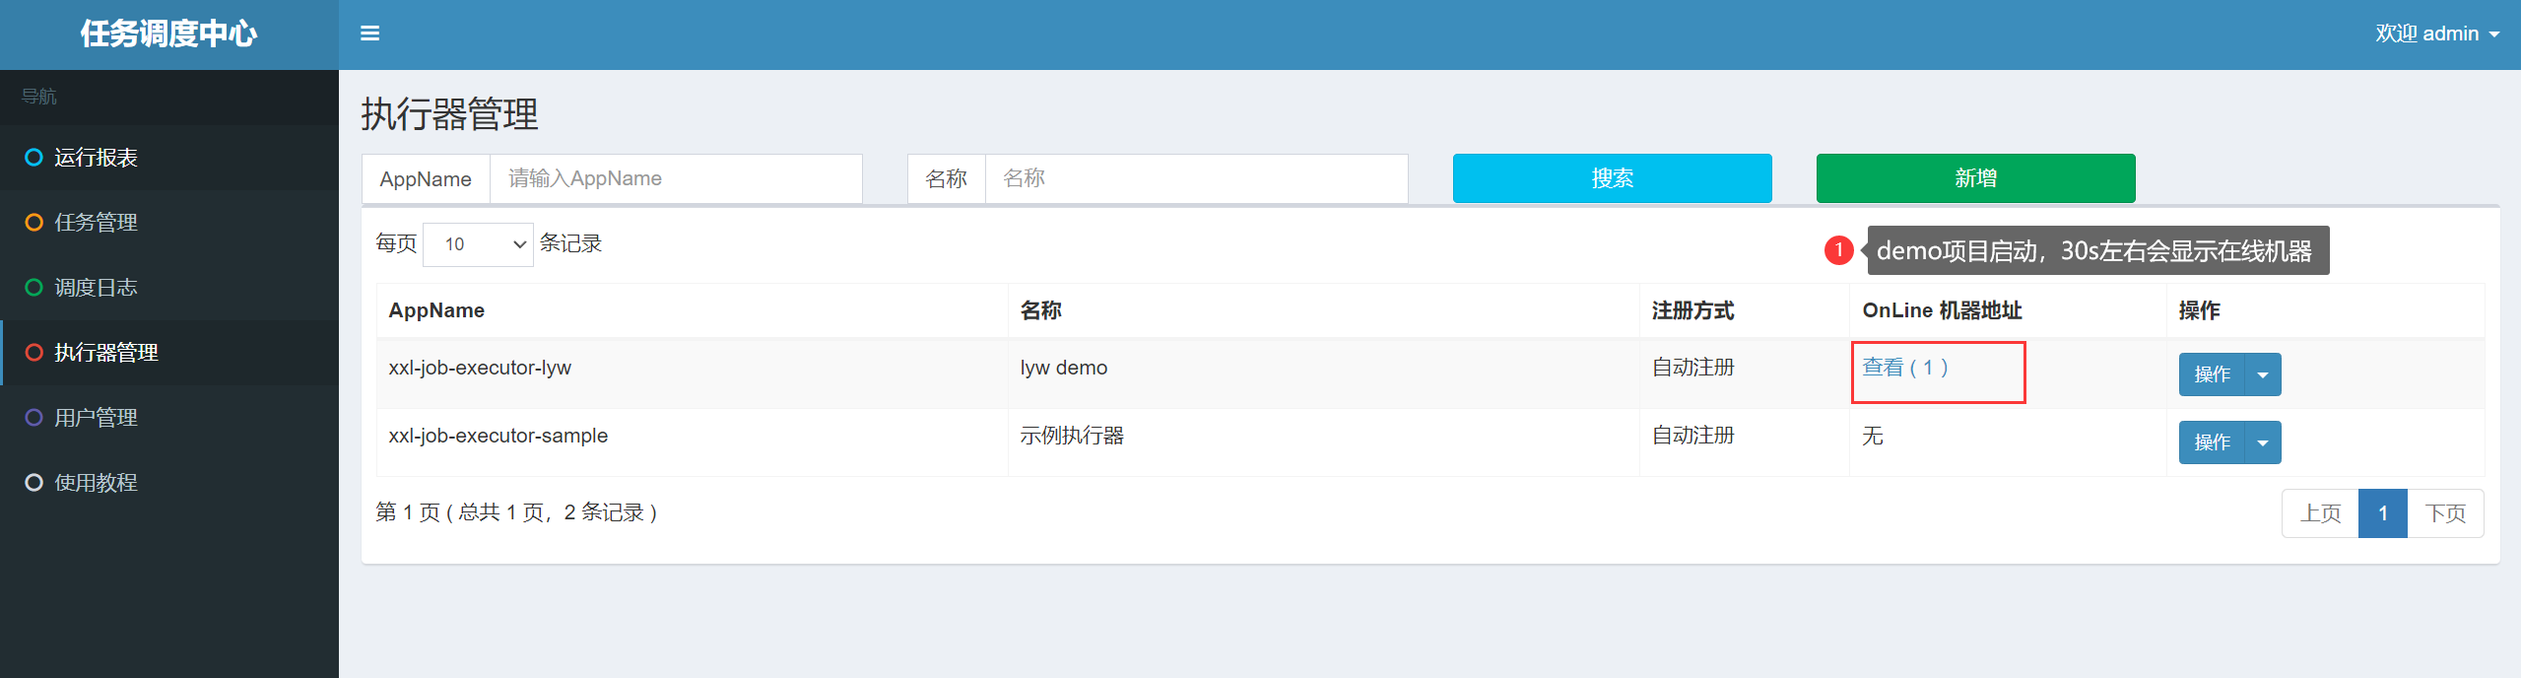Image resolution: width=2521 pixels, height=678 pixels.
Task: Focus the AppName search input field
Action: [x=676, y=178]
